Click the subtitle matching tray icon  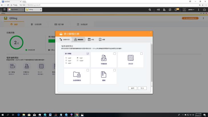point(103,58)
